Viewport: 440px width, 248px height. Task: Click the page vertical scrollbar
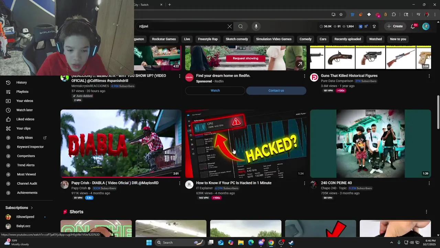[x=438, y=112]
